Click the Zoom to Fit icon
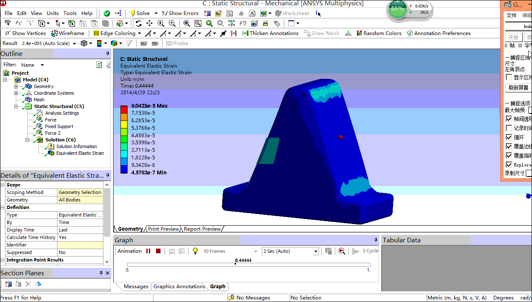Screen dimensions: 532x302 187,23
